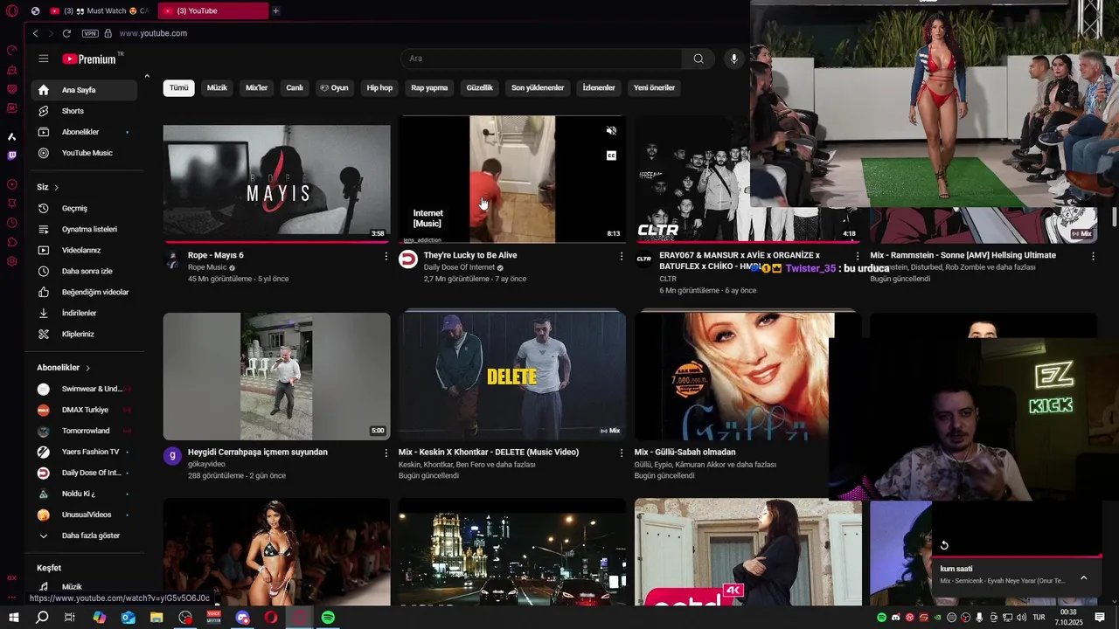The image size is (1119, 629).
Task: Select the Müzik filter chip
Action: click(217, 87)
